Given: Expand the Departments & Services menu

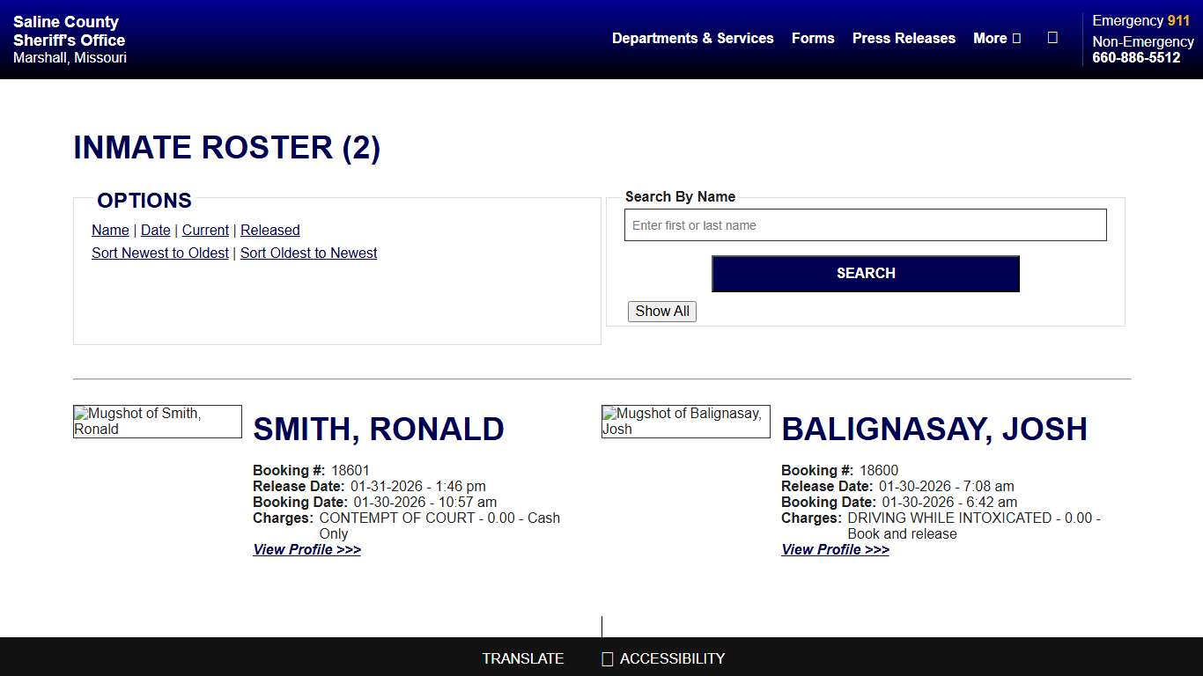Looking at the screenshot, I should click(x=692, y=38).
